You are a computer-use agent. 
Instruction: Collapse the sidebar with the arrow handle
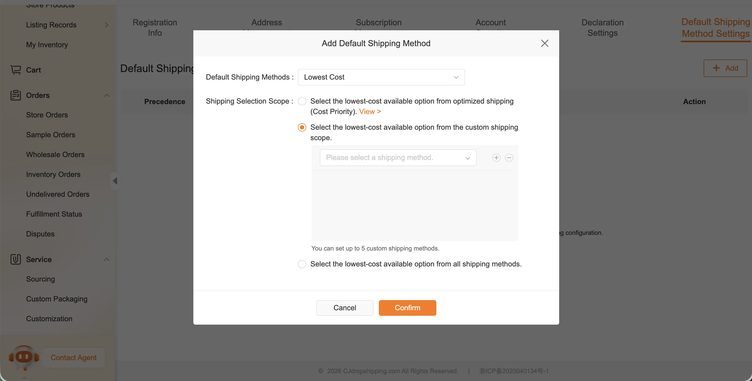point(115,181)
